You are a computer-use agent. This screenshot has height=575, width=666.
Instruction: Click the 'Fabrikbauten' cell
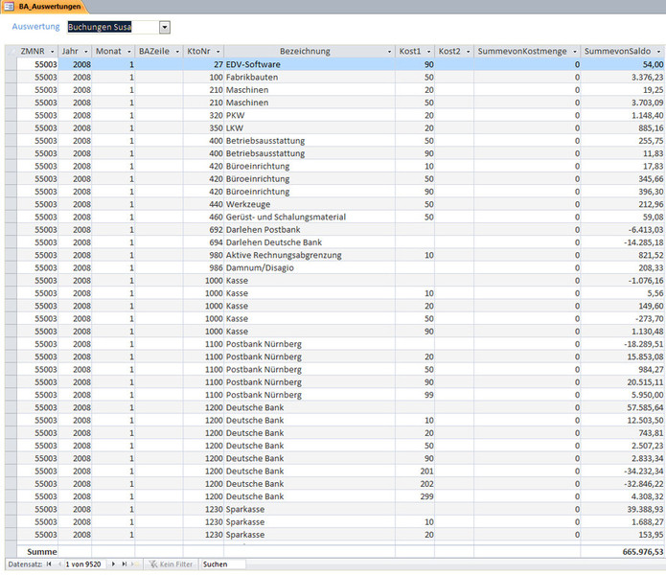click(310, 77)
